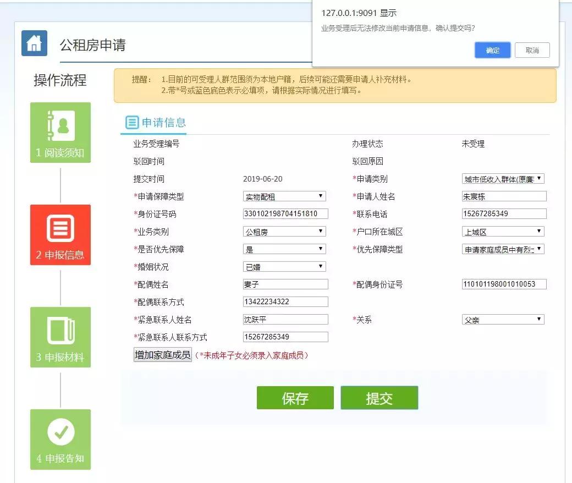This screenshot has height=483, width=572.
Task: Click step 4 申报告知 checkmark icon
Action: coord(61,431)
